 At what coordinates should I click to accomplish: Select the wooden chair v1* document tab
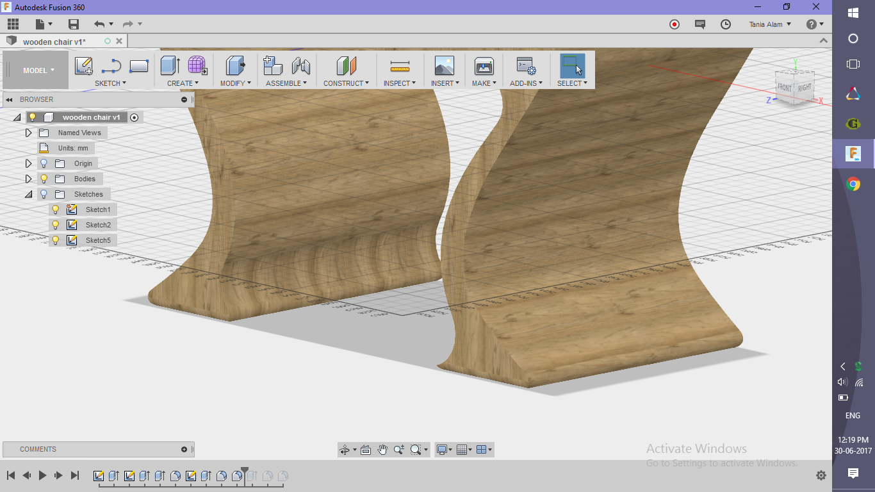coord(54,42)
